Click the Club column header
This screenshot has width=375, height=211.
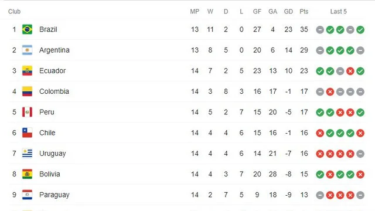click(14, 12)
